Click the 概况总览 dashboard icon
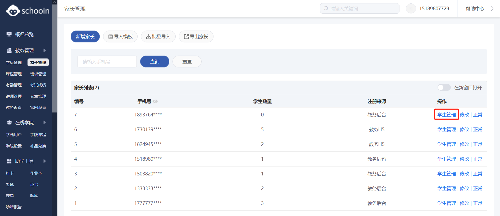Image resolution: width=500 pixels, height=216 pixels. [x=9, y=34]
